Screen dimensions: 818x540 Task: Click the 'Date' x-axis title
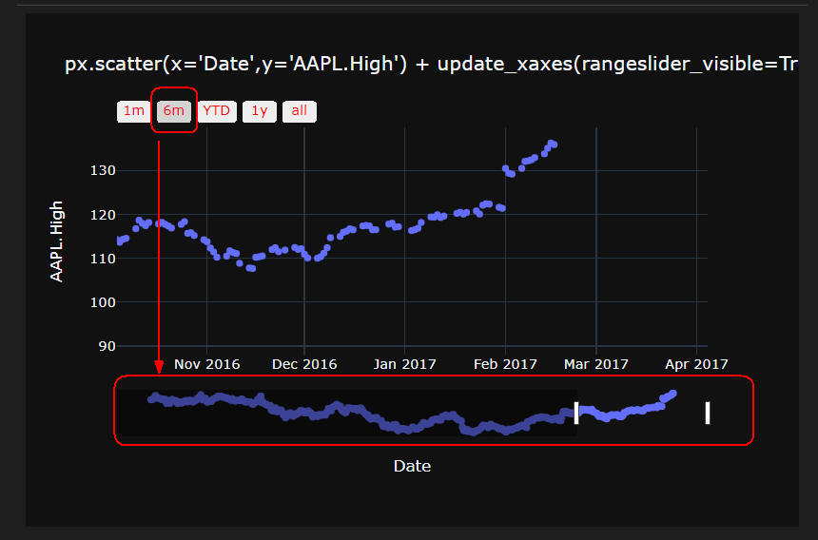(x=412, y=466)
